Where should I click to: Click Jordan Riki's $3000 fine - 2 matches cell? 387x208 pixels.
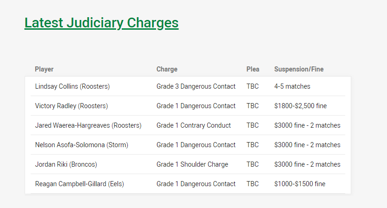[x=307, y=164]
